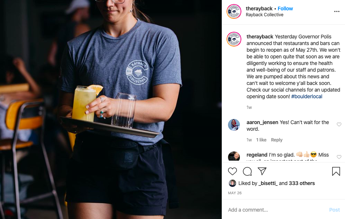
Task: Click the _bisetti_ liker avatar
Action: pos(232,183)
